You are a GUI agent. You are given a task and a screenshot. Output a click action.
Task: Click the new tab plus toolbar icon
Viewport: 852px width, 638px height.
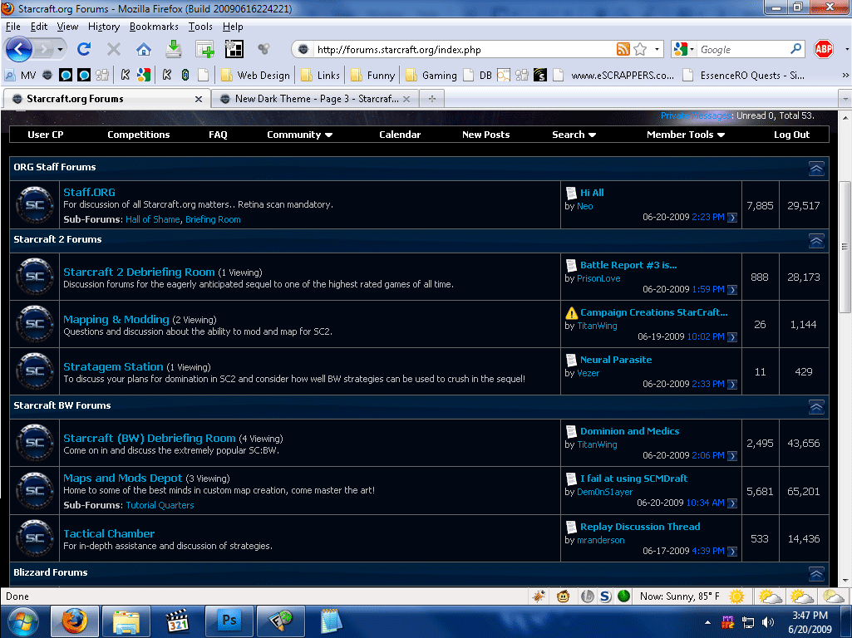click(204, 49)
